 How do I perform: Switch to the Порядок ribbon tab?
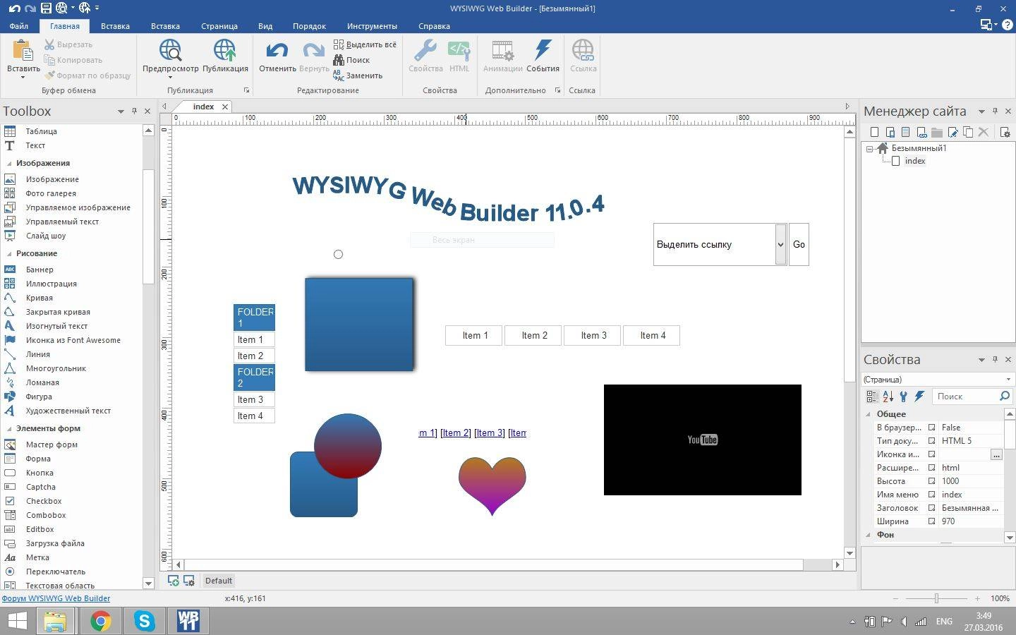tap(309, 26)
